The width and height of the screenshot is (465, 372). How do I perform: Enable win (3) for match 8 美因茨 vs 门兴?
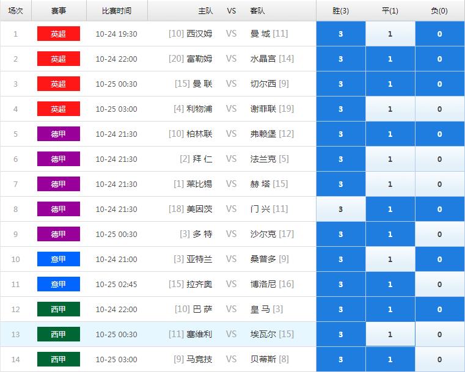341,209
